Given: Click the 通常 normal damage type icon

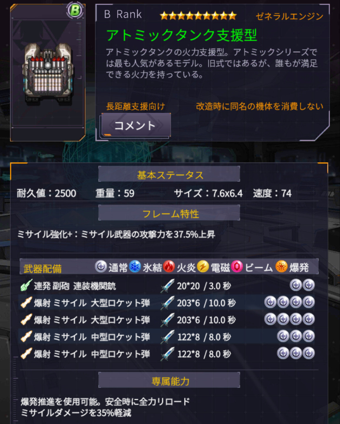Looking at the screenshot, I should point(101,266).
